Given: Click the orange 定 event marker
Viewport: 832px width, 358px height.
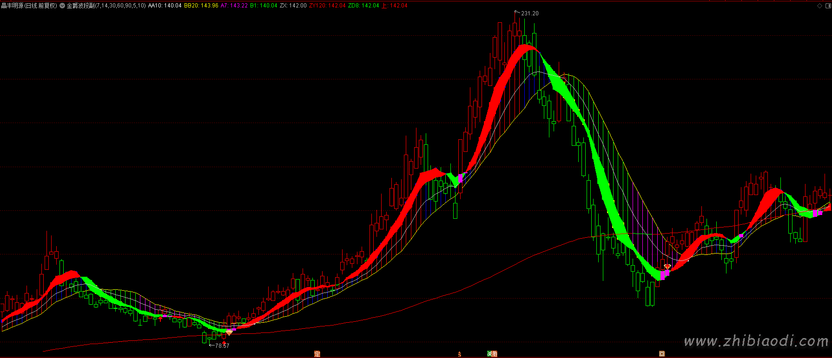Looking at the screenshot, I should point(317,354).
